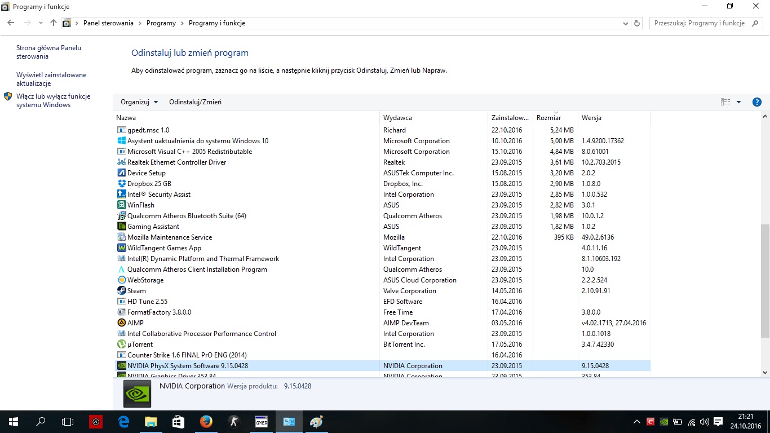This screenshot has height=433, width=770.
Task: Click the NVIDIA PhysX System Software icon
Action: pyautogui.click(x=121, y=366)
